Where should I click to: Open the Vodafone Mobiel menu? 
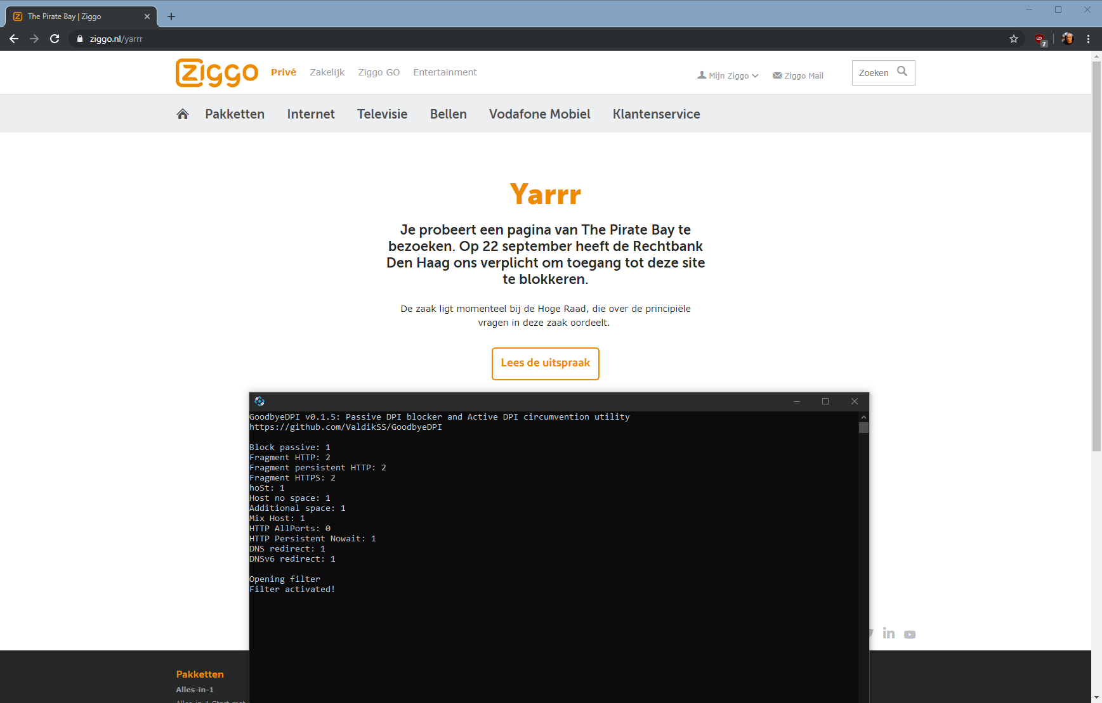(539, 114)
